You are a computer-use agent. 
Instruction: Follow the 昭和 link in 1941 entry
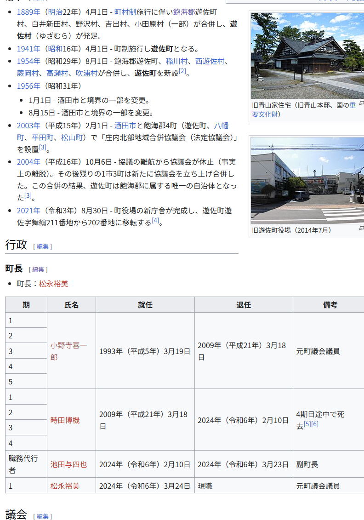click(x=55, y=49)
